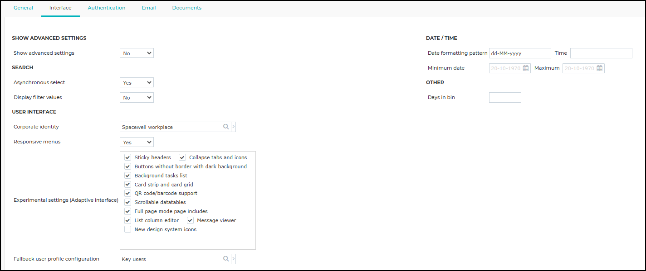
Task: Open the Display filter values dropdown
Action: click(x=137, y=97)
